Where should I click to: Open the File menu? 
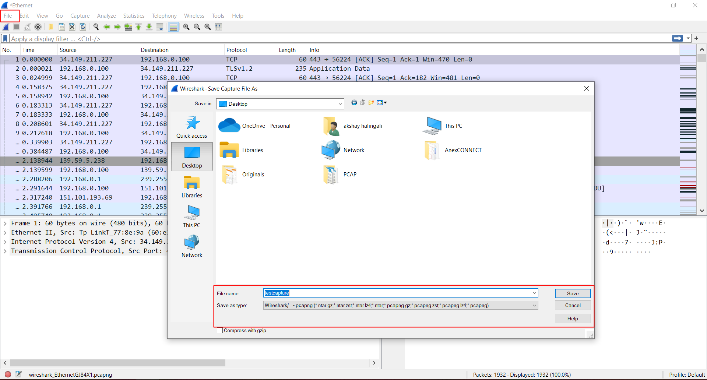[8, 16]
